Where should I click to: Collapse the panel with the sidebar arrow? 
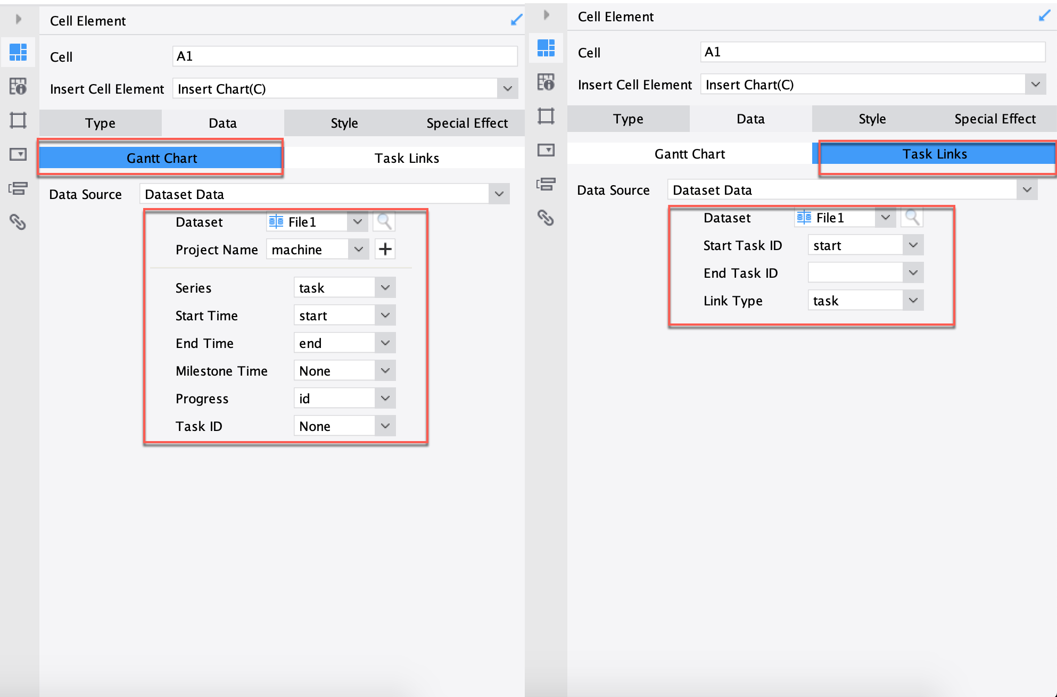[x=18, y=19]
